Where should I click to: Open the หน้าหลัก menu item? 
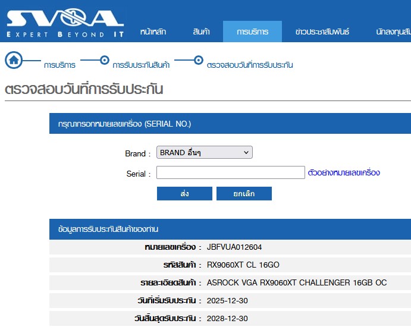[153, 32]
